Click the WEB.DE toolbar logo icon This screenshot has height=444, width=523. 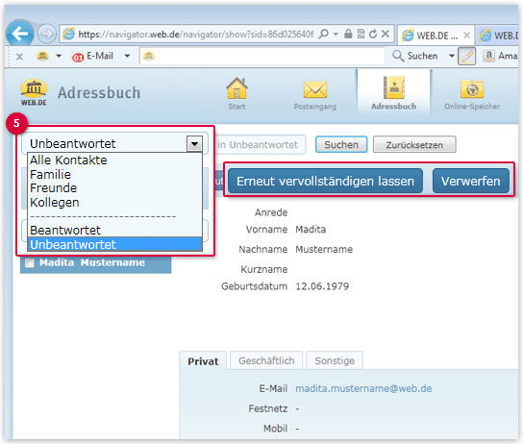click(42, 56)
